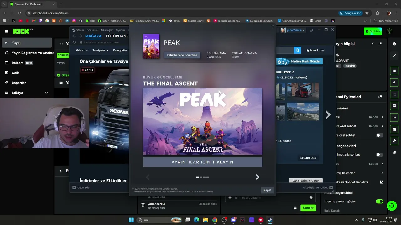The height and width of the screenshot is (225, 401).
Task: Advance Steam featured carousel right arrow
Action: (328, 115)
